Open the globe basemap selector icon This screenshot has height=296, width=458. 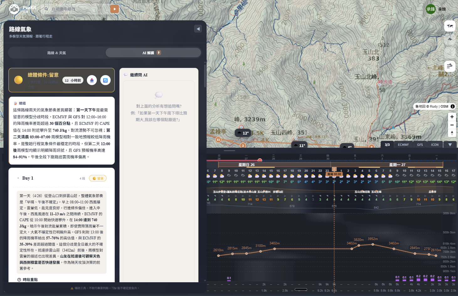450,26
